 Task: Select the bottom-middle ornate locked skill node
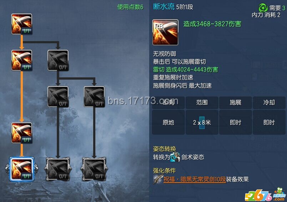(58, 169)
